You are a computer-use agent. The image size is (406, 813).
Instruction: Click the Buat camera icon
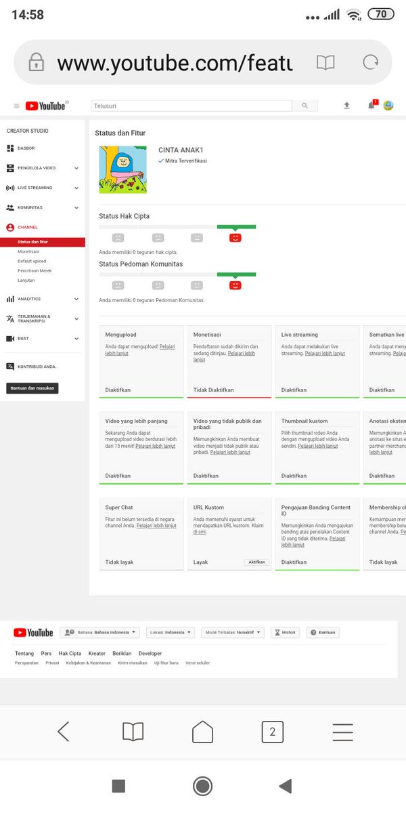tap(10, 338)
